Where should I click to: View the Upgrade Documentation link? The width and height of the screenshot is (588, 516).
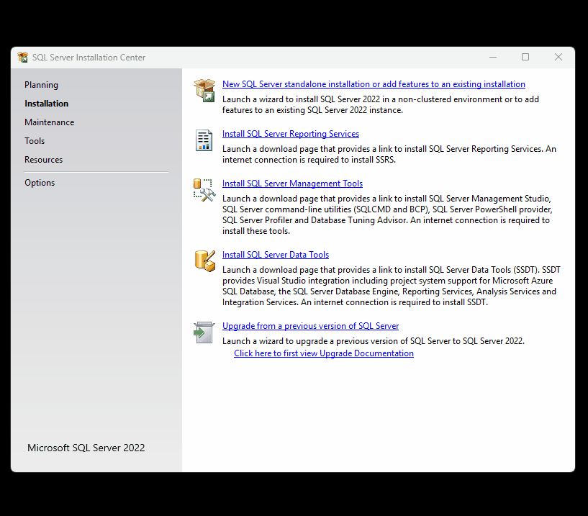pos(324,353)
